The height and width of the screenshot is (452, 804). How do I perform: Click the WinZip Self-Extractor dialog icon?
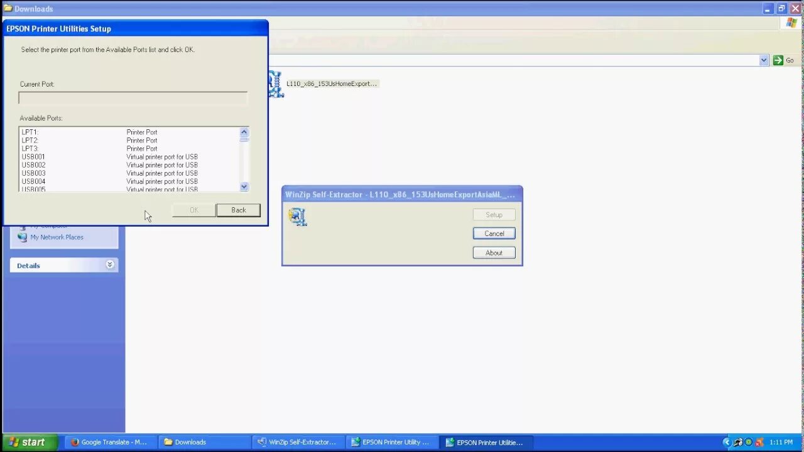pos(298,217)
